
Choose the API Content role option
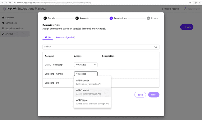tap(92, 92)
